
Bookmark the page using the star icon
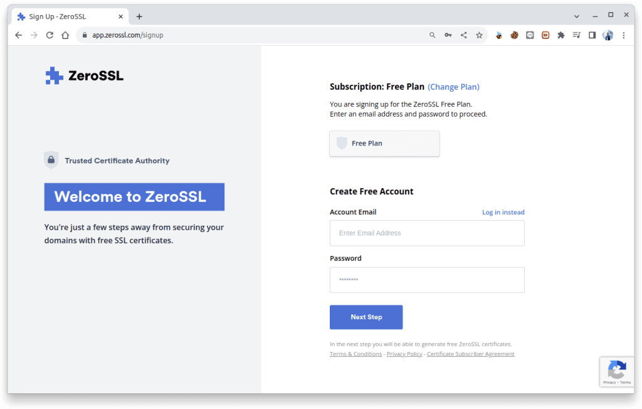click(x=479, y=35)
